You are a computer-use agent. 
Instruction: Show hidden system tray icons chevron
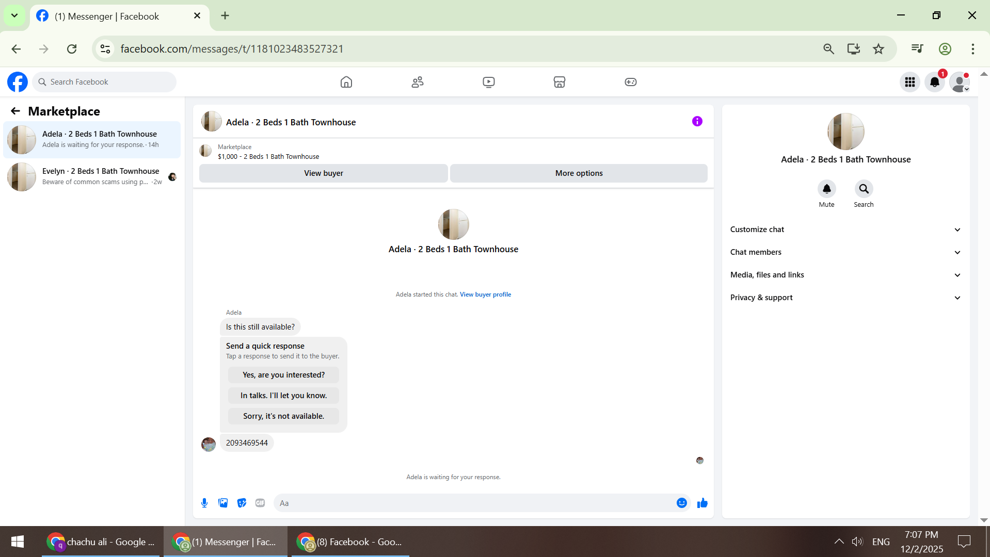pyautogui.click(x=839, y=542)
